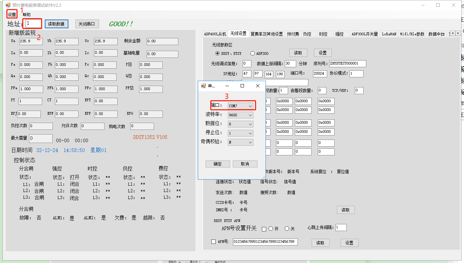Close the serial port settings dialog
Screen dimensions: 464x263
point(258,86)
